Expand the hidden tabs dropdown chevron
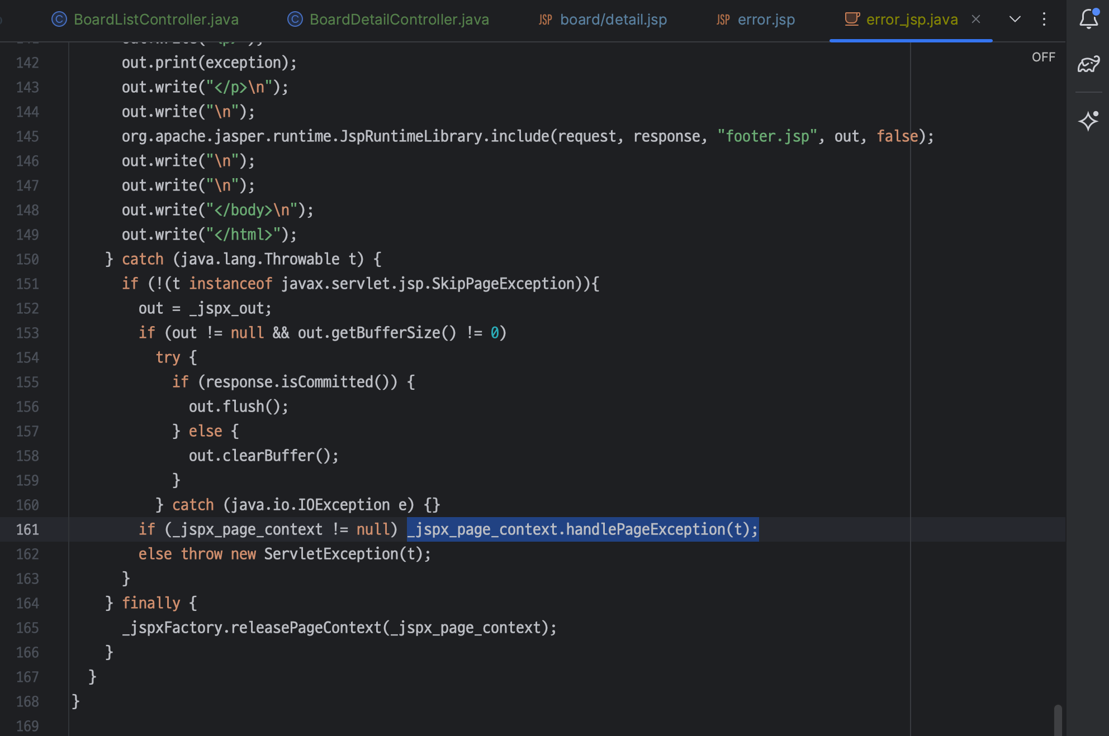Image resolution: width=1109 pixels, height=736 pixels. coord(1015,20)
